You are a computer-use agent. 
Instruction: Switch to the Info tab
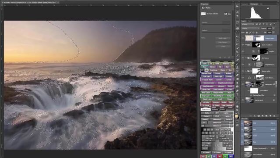pyautogui.click(x=261, y=4)
